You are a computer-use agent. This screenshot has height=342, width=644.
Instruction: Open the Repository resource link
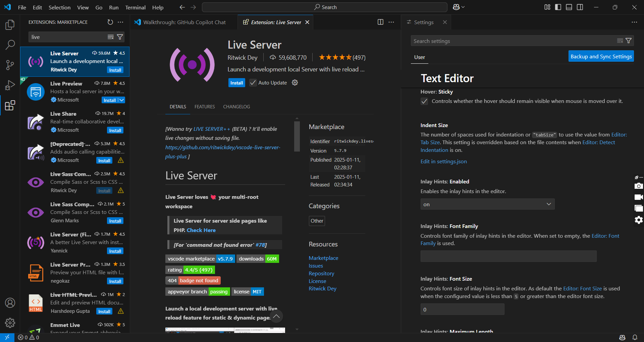point(321,274)
